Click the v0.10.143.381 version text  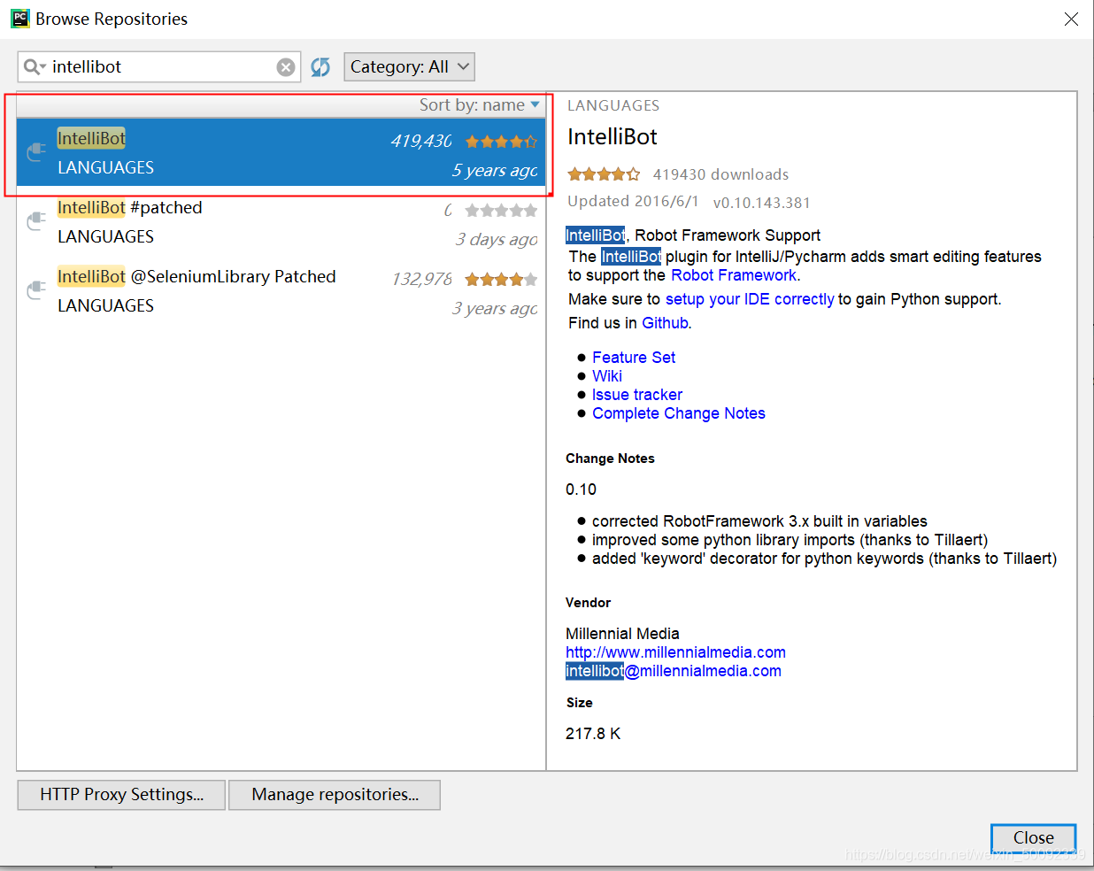762,203
